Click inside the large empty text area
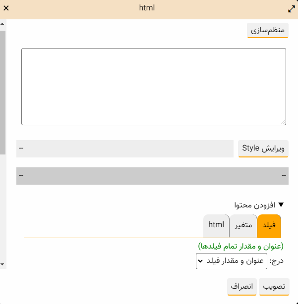Screen dimensions: 298x304 click(x=154, y=87)
